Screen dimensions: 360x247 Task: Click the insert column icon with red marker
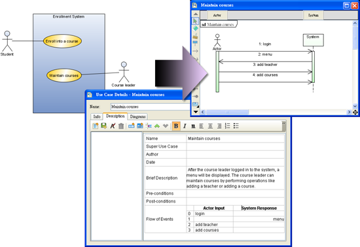(149, 126)
